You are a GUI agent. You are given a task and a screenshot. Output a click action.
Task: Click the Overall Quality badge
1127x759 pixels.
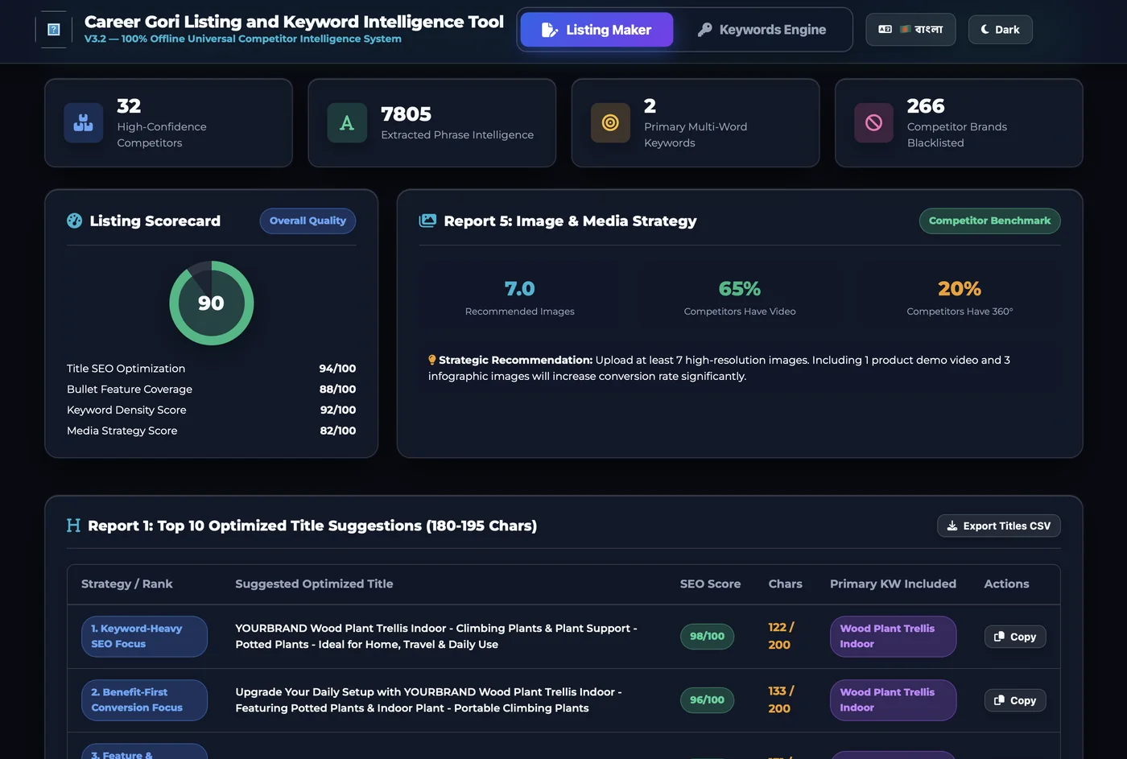[x=308, y=221]
